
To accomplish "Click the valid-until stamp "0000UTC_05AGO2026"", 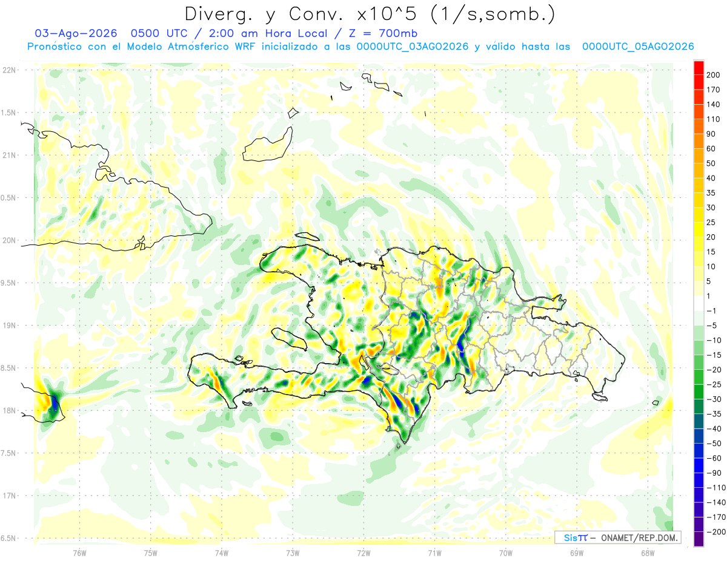I will (638, 47).
